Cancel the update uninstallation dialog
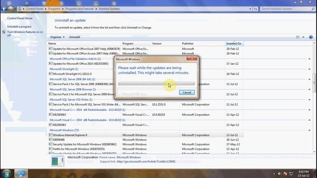Viewport: 317px width, 178px height. tap(187, 92)
